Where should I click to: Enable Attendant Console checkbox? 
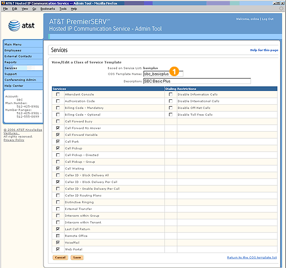pos(58,94)
